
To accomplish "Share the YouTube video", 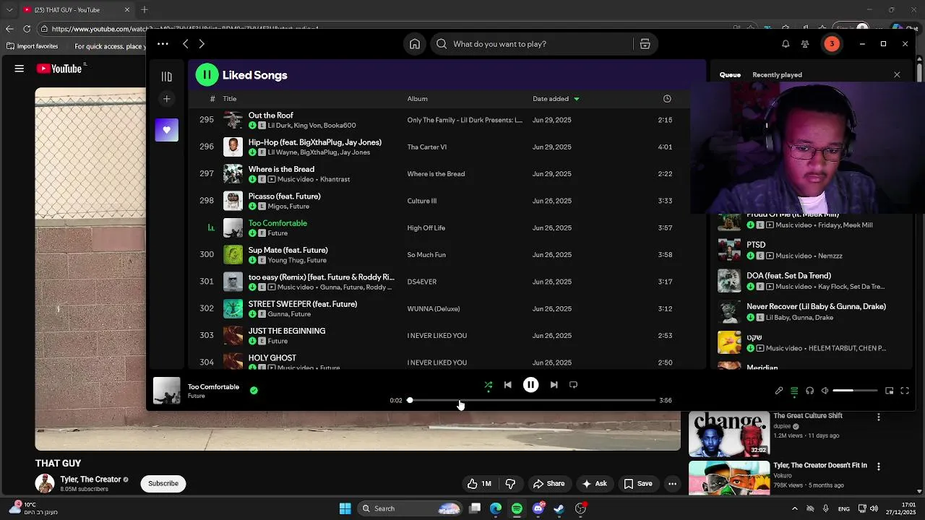I will tap(548, 484).
